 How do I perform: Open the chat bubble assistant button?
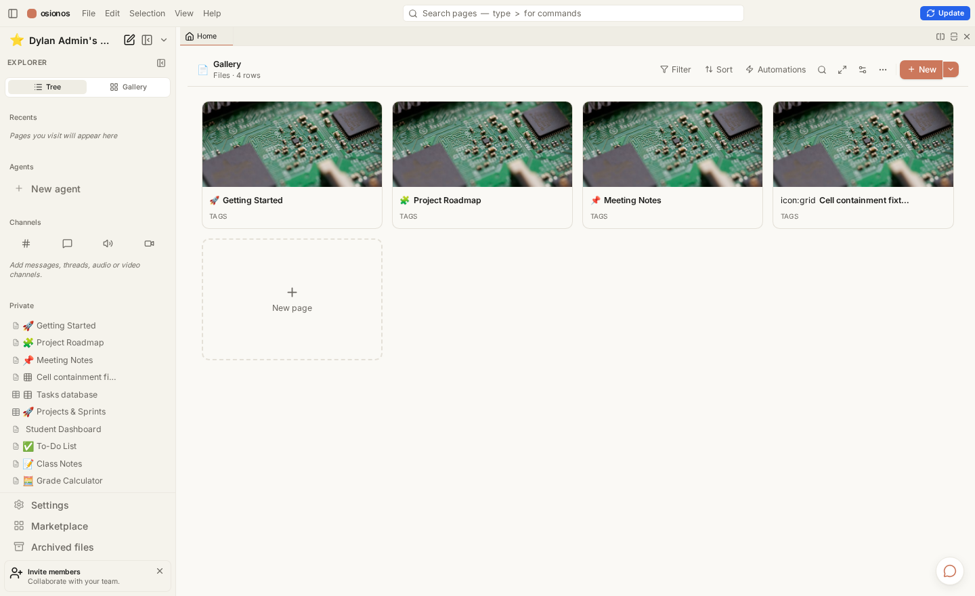tap(950, 571)
